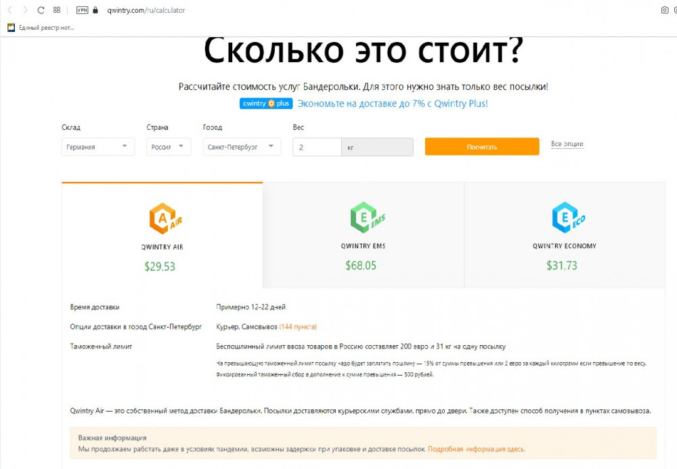Click the Сколько это стоит? heading
Viewport: 677px width, 469px height.
364,51
